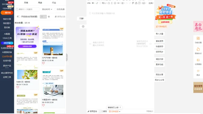
Task: Open 我的文章 in left sidebar
Action: coord(7,19)
